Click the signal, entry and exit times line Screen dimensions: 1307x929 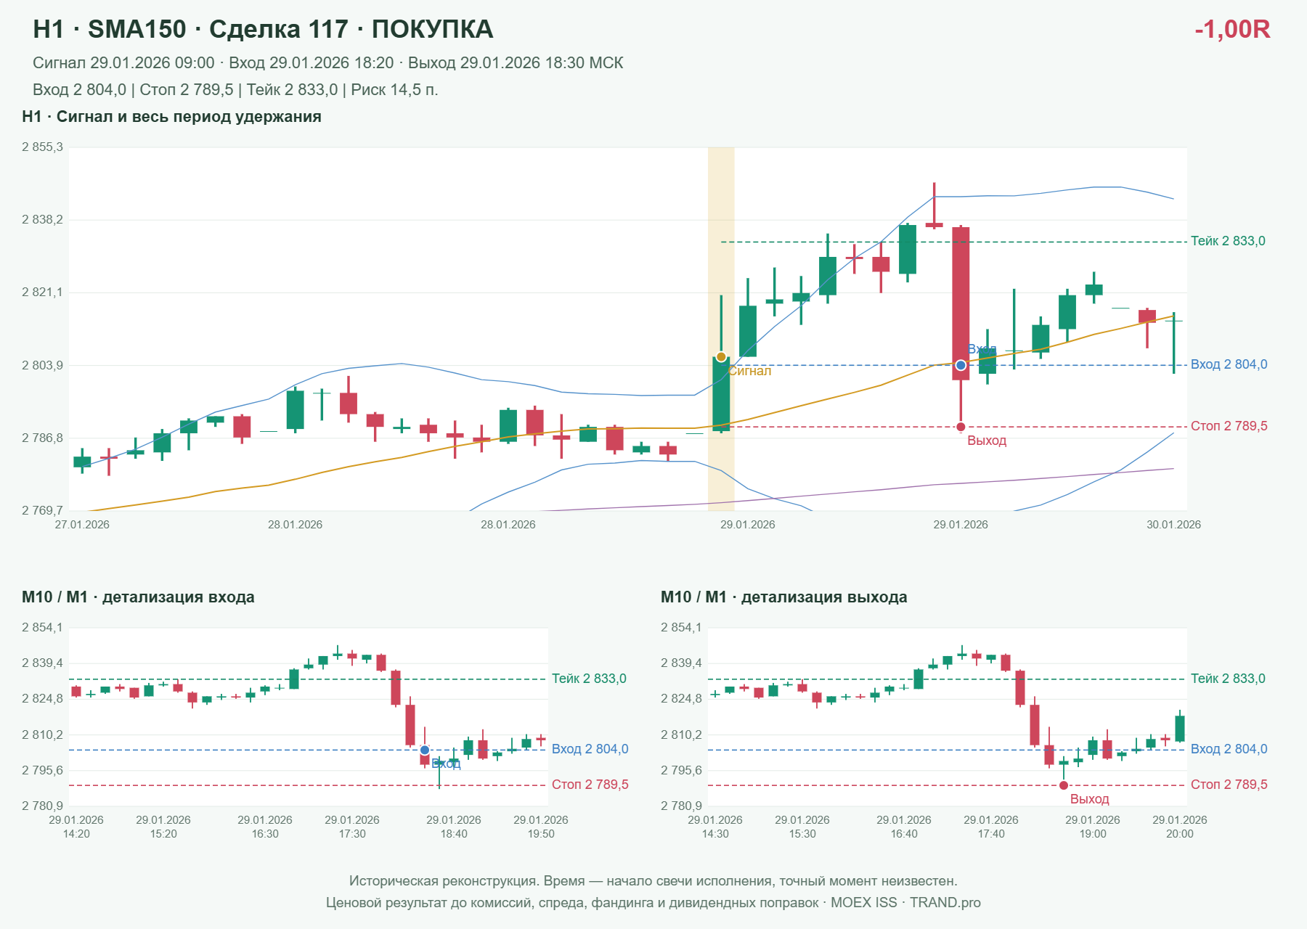pos(327,63)
